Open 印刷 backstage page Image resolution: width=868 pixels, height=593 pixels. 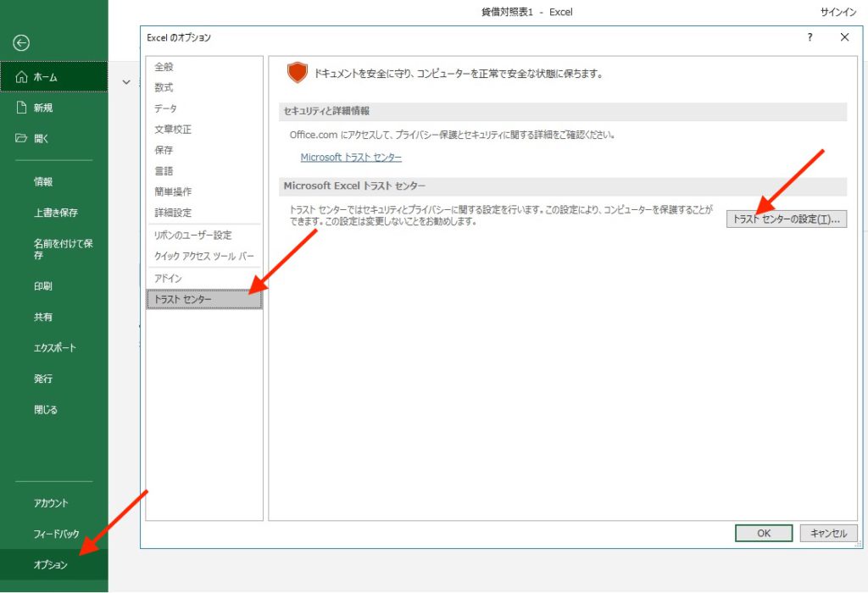click(53, 286)
